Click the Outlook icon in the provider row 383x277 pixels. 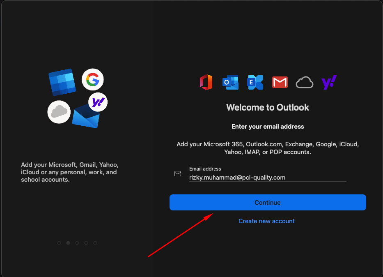tap(230, 82)
